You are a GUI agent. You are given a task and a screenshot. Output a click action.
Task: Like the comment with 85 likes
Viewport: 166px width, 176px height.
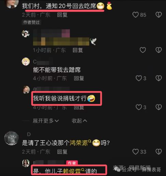(x=136, y=15)
